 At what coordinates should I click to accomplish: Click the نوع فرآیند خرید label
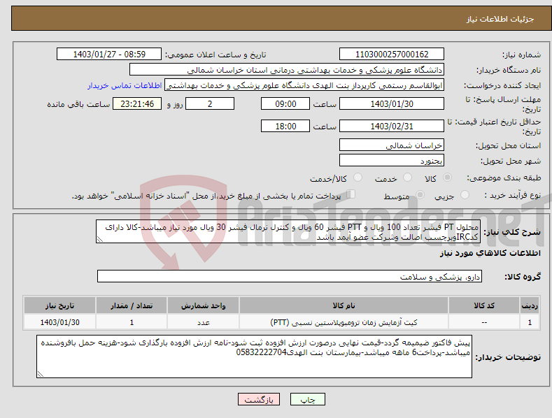[x=513, y=195]
